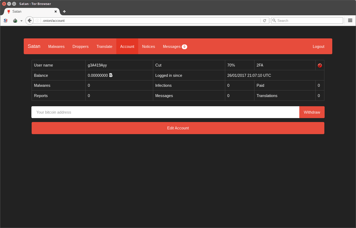Open the browser hamburger menu
Image resolution: width=356 pixels, height=228 pixels.
[x=350, y=21]
